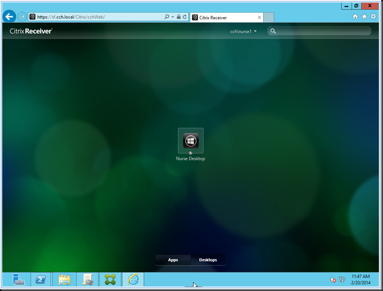This screenshot has width=383, height=291.
Task: Go to browser home page
Action: pyautogui.click(x=355, y=17)
